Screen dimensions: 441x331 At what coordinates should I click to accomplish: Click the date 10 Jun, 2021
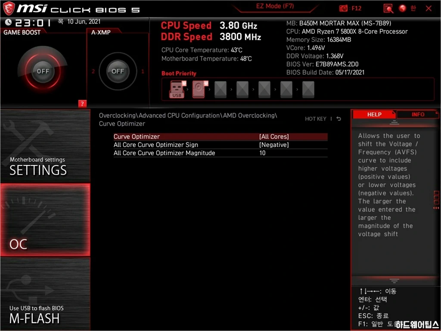point(84,22)
